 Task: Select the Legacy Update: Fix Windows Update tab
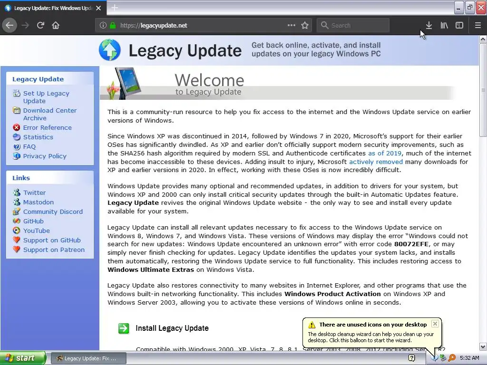[53, 8]
